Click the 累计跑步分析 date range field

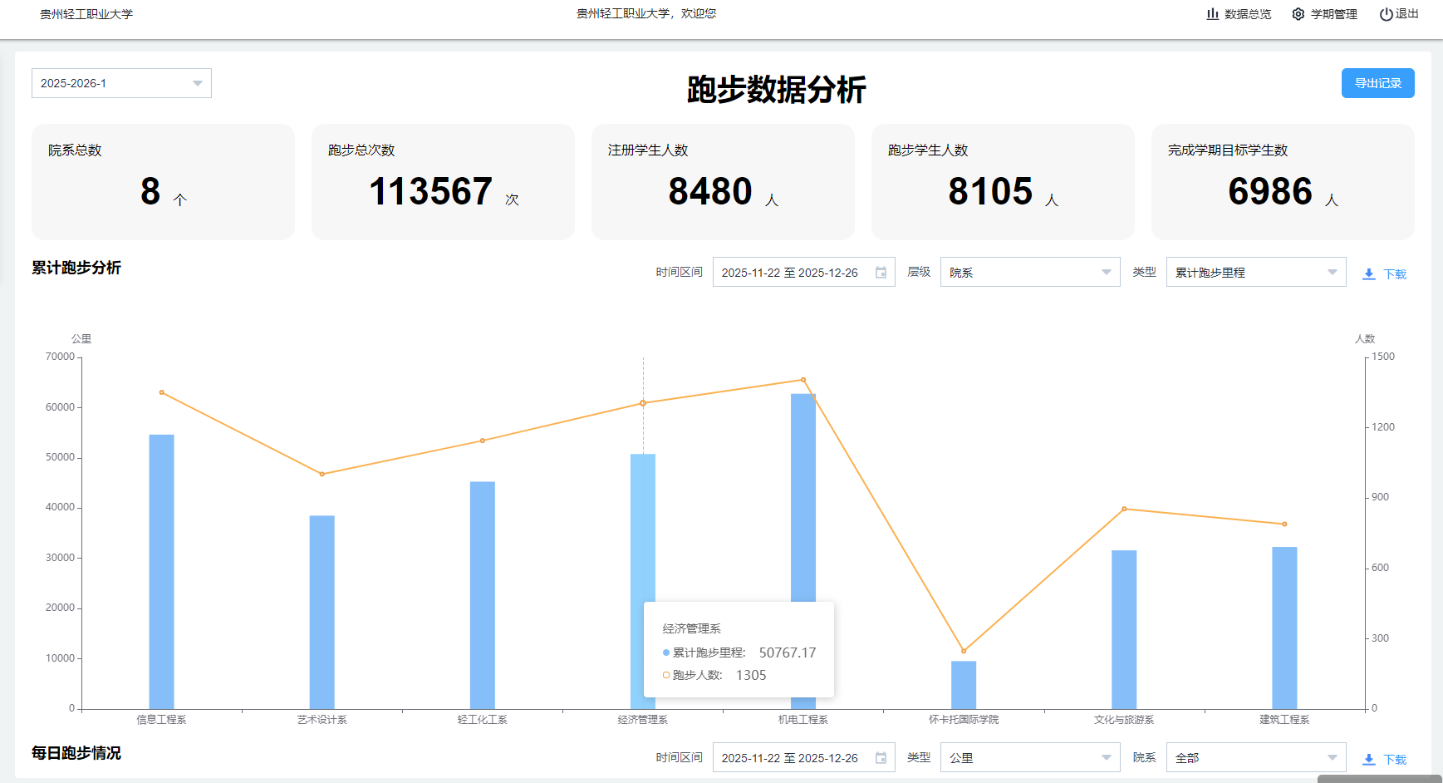(x=789, y=273)
